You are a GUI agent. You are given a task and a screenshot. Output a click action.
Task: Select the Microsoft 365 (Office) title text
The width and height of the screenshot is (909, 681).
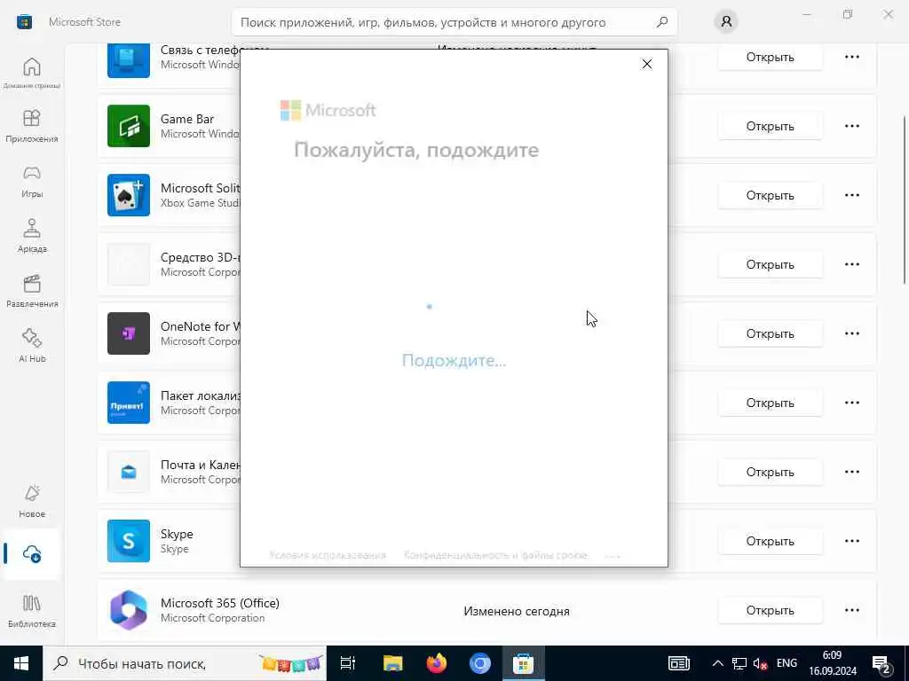coord(220,603)
